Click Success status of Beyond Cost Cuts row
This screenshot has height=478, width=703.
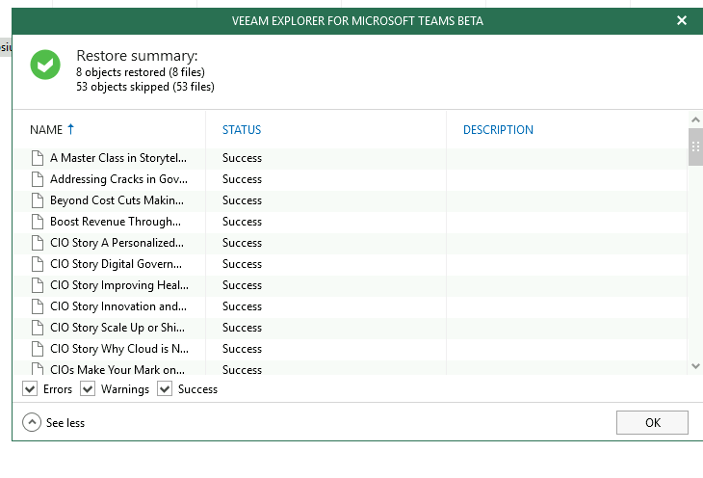242,200
